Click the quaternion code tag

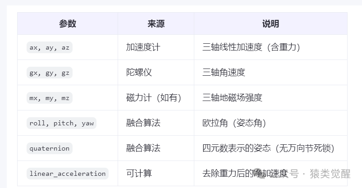50,148
